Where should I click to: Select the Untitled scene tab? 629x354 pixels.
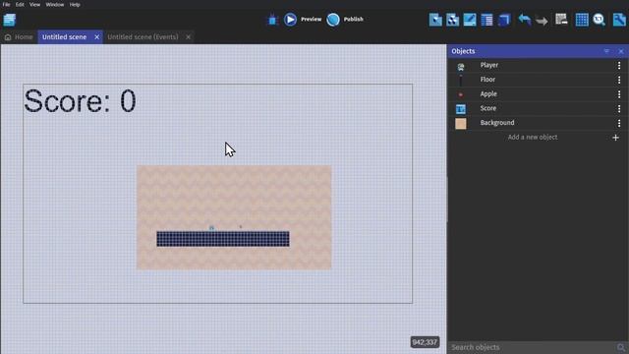point(64,37)
